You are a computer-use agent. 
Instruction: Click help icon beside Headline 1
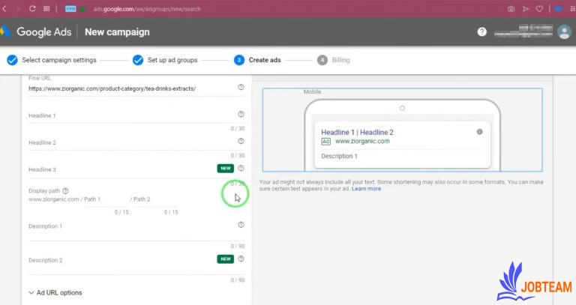(x=241, y=115)
